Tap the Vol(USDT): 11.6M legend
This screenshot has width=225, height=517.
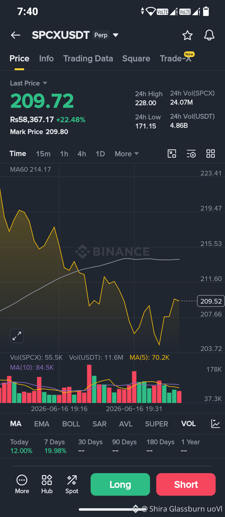tap(96, 358)
